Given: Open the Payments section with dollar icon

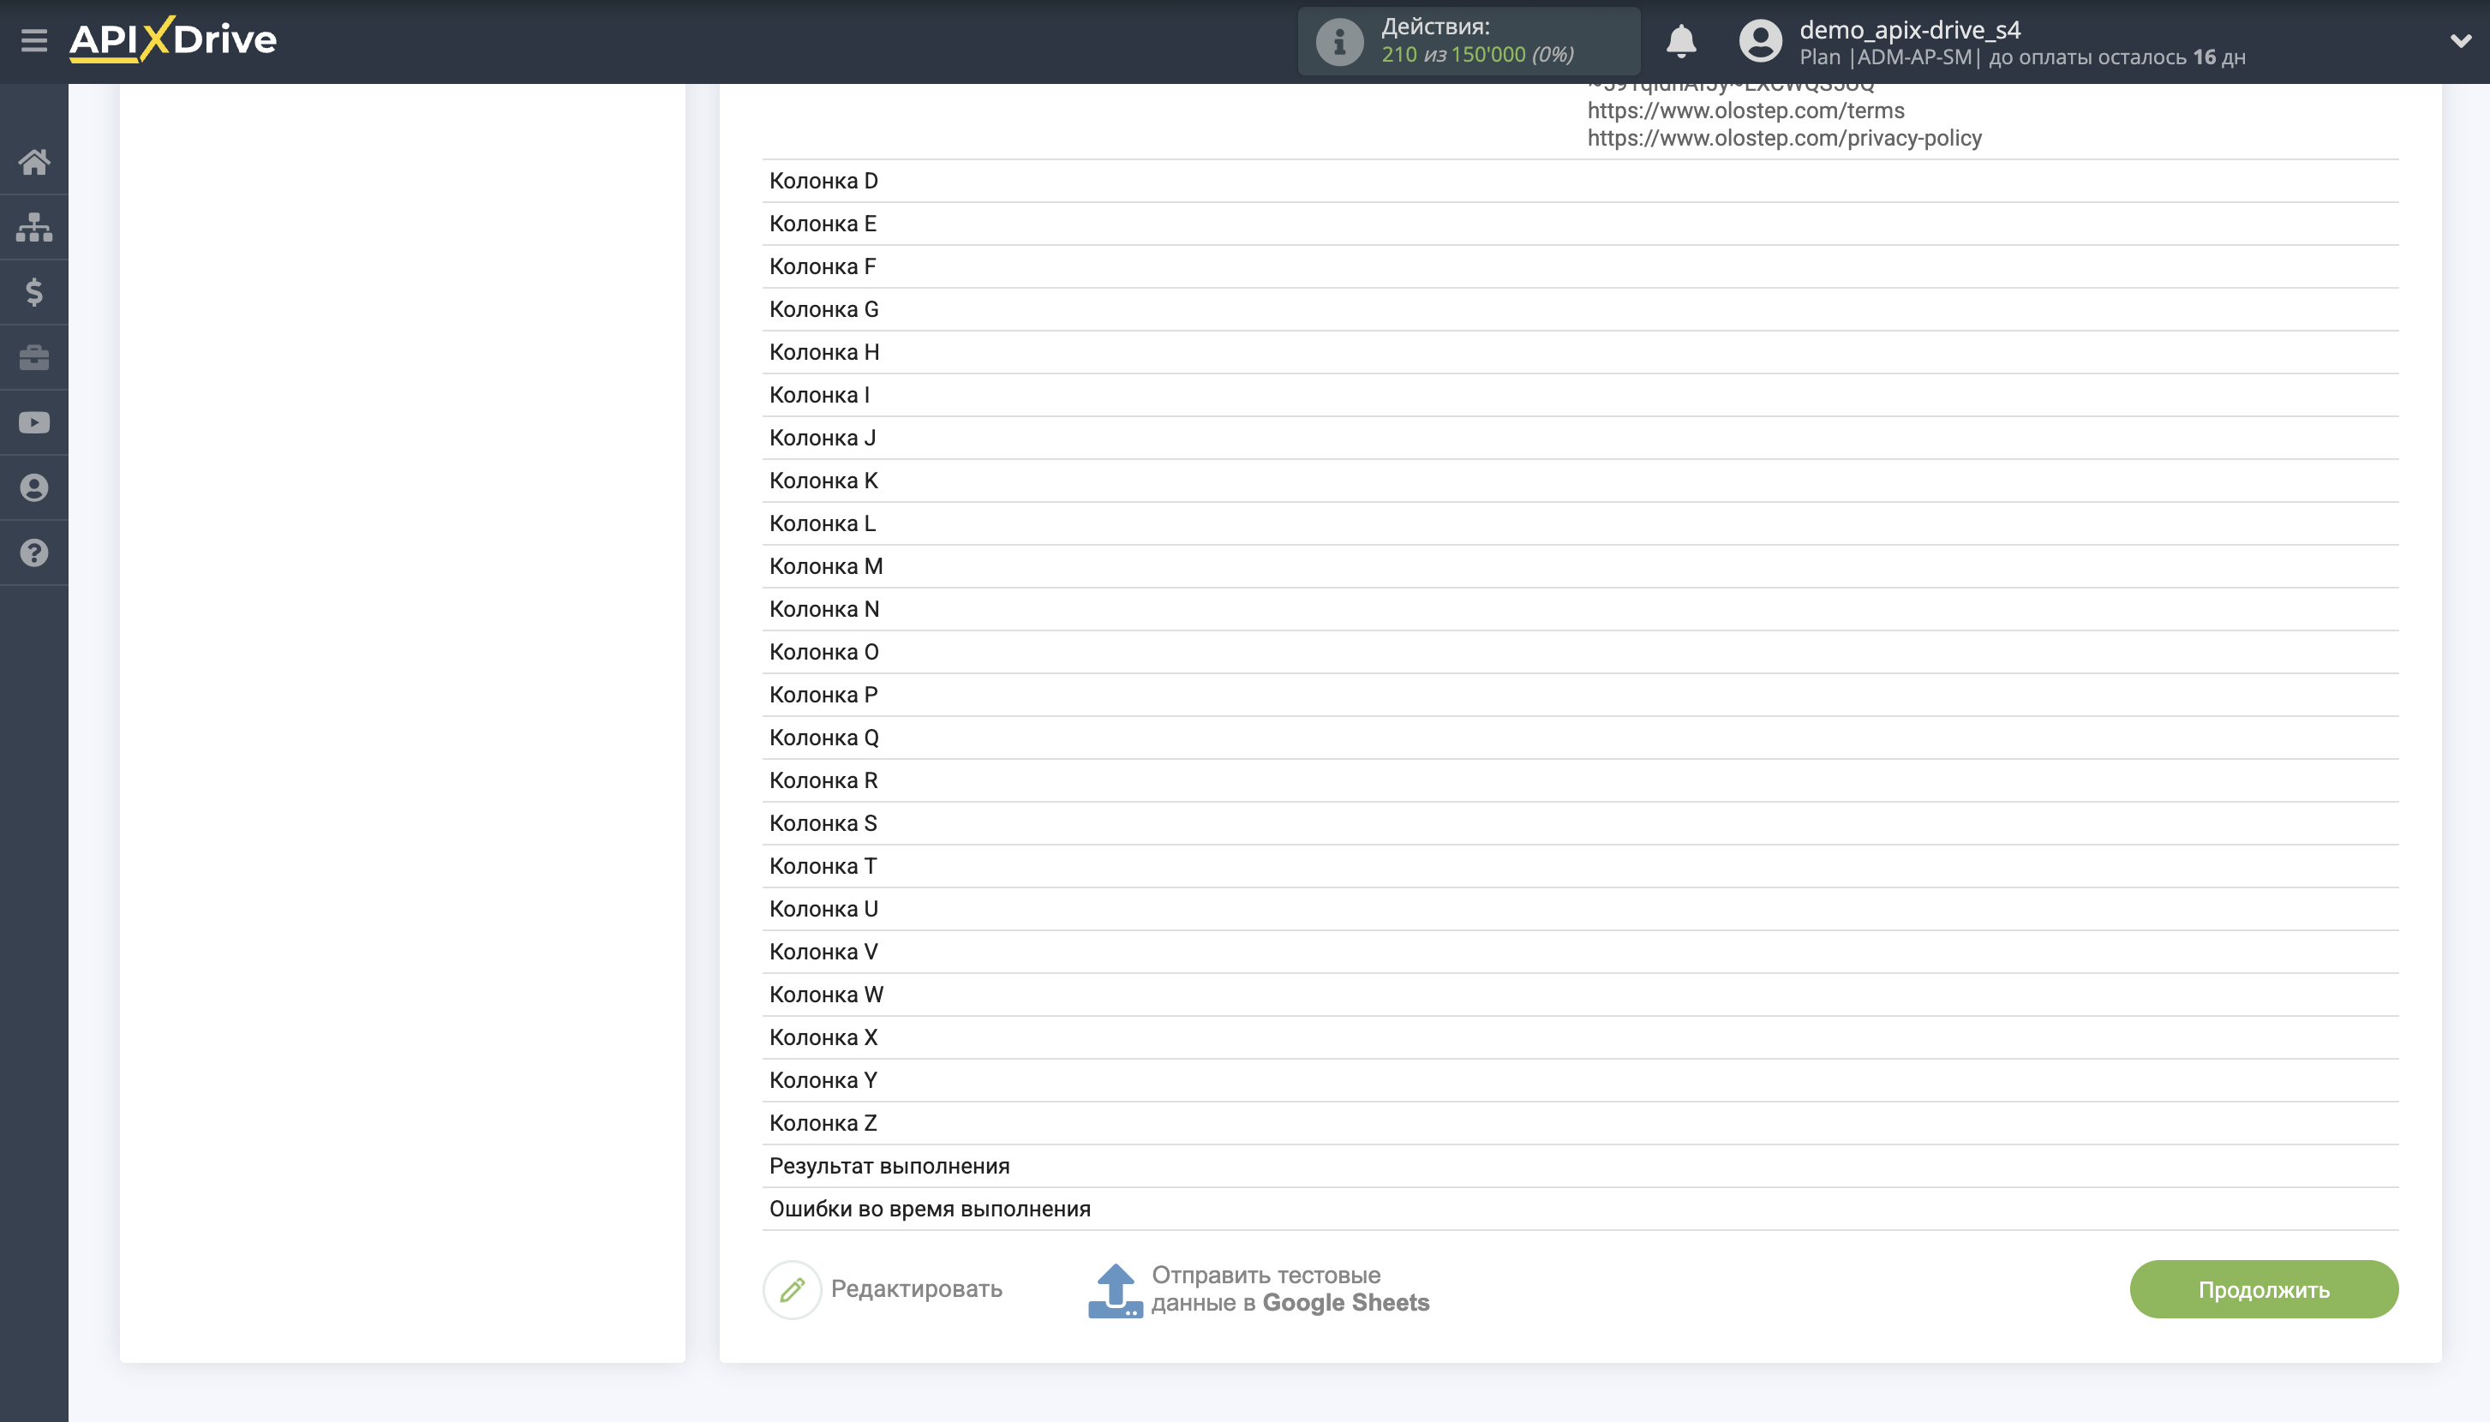Looking at the screenshot, I should [x=35, y=292].
